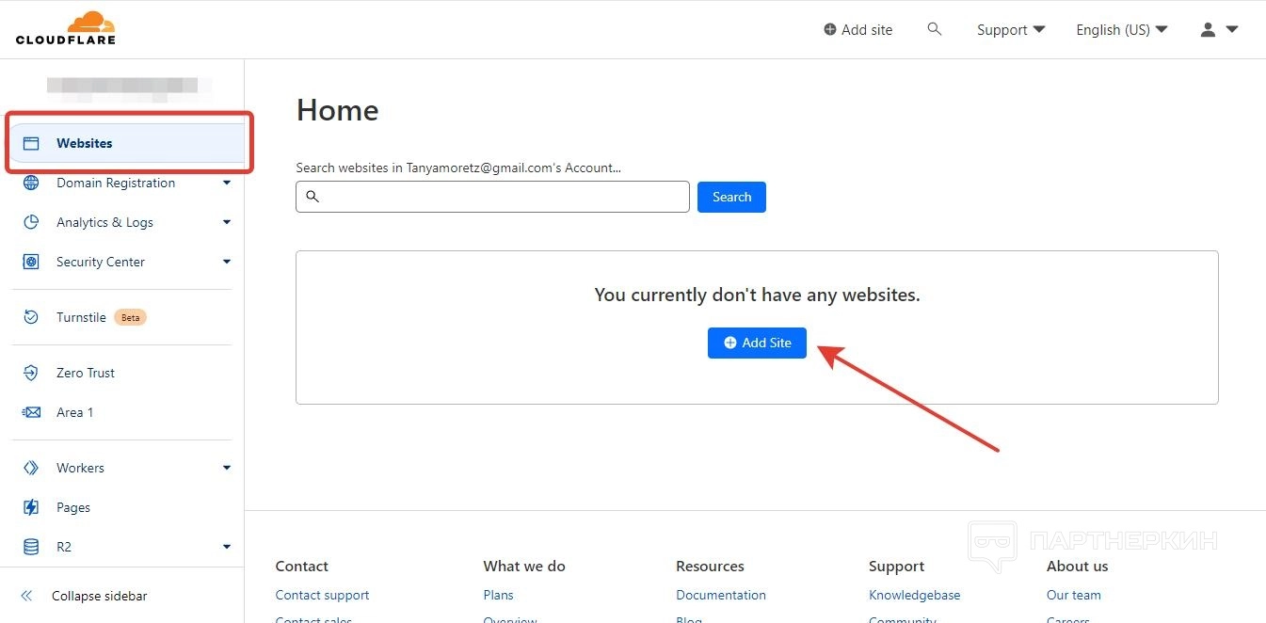Open the account menu dropdown arrow
The width and height of the screenshot is (1266, 623).
point(1232,29)
